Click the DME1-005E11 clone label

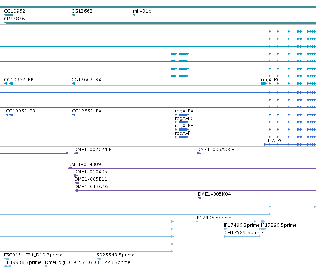click(x=91, y=179)
